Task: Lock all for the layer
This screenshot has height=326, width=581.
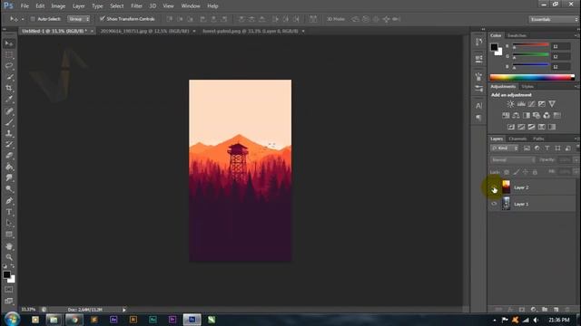Action: [x=535, y=172]
